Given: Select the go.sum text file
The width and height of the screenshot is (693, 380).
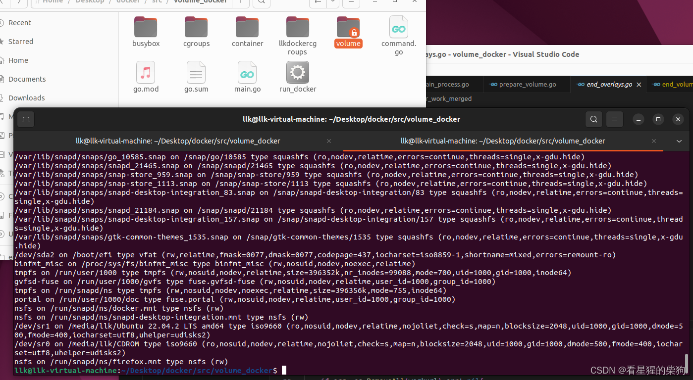Looking at the screenshot, I should click(196, 77).
